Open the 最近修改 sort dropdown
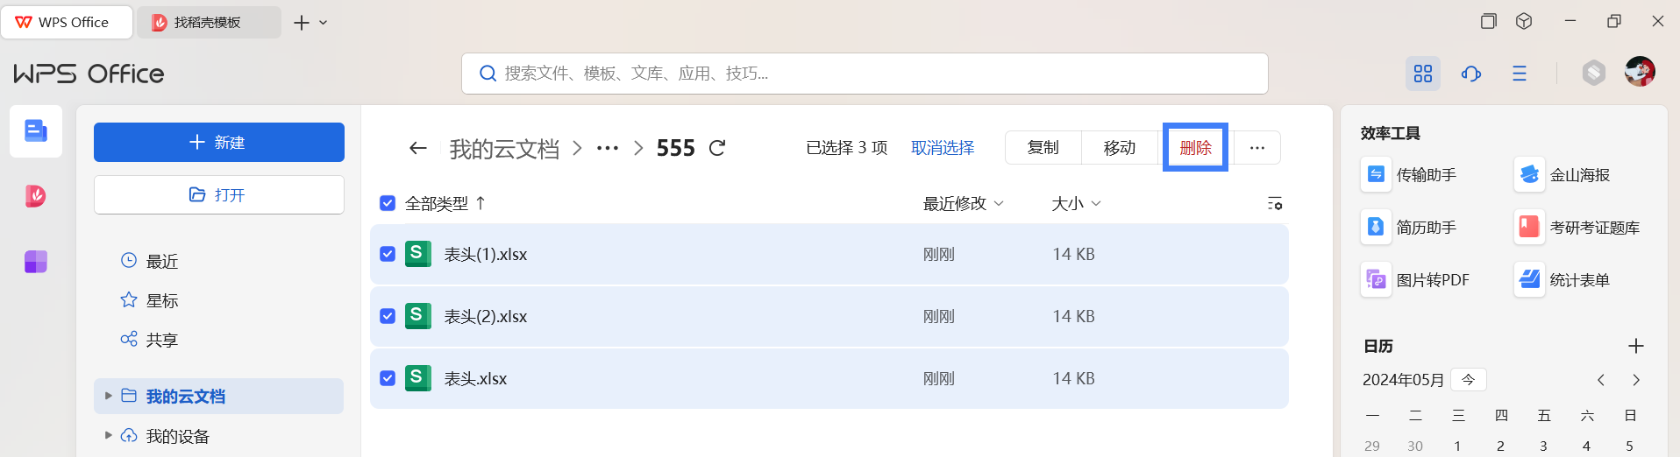The height and width of the screenshot is (457, 1680). click(963, 203)
